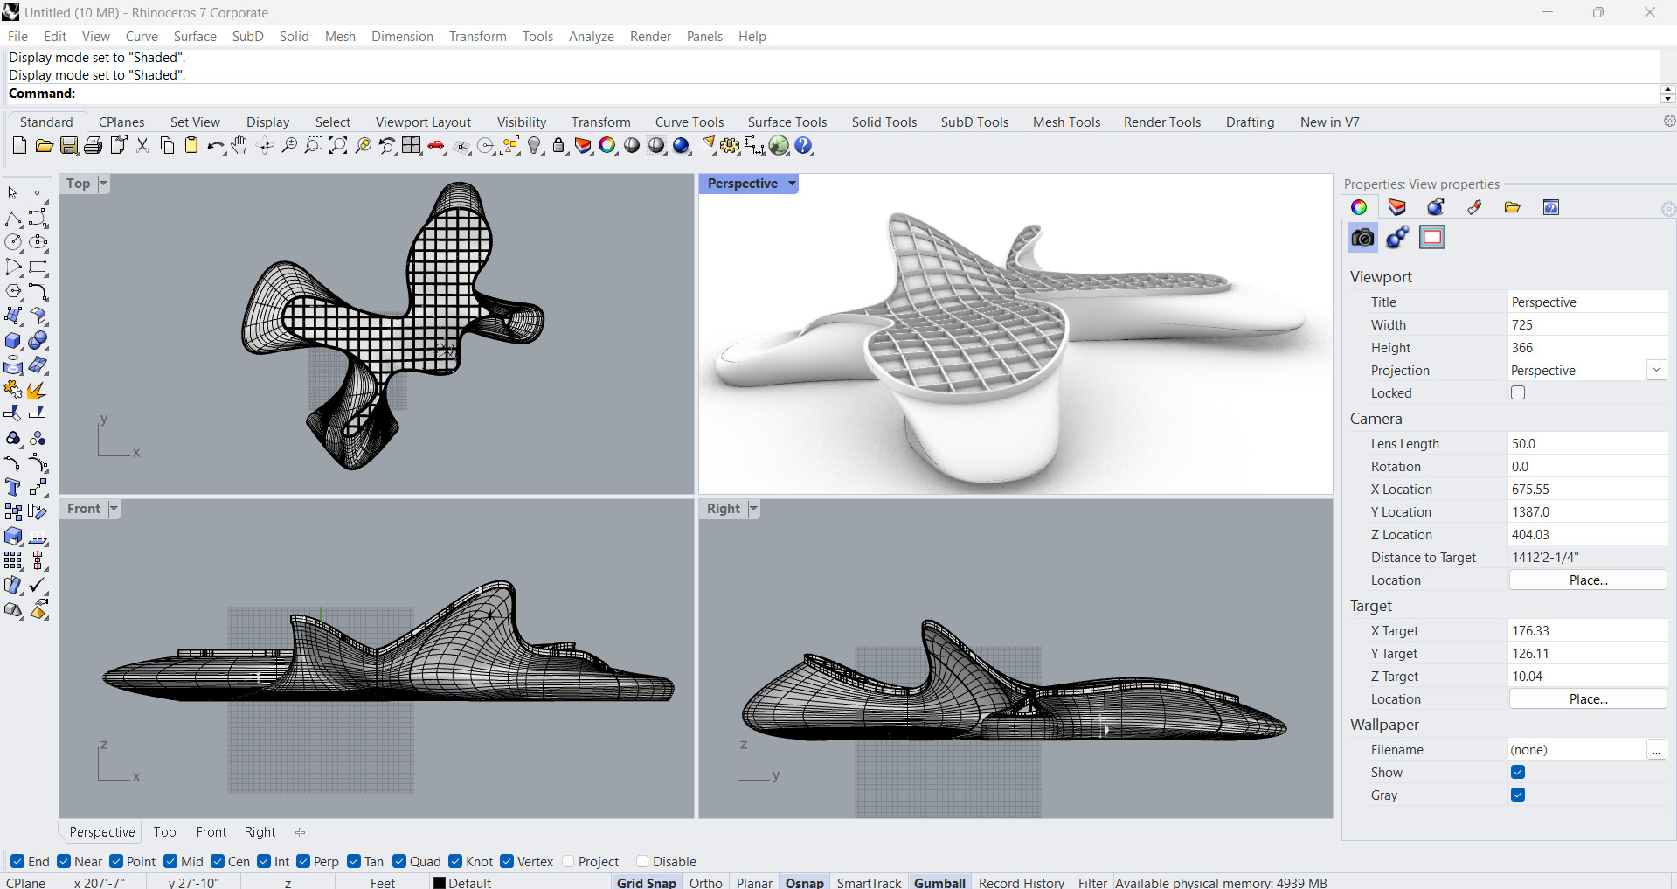This screenshot has width=1677, height=889.
Task: Enable the Project osnap checkbox
Action: coord(568,861)
